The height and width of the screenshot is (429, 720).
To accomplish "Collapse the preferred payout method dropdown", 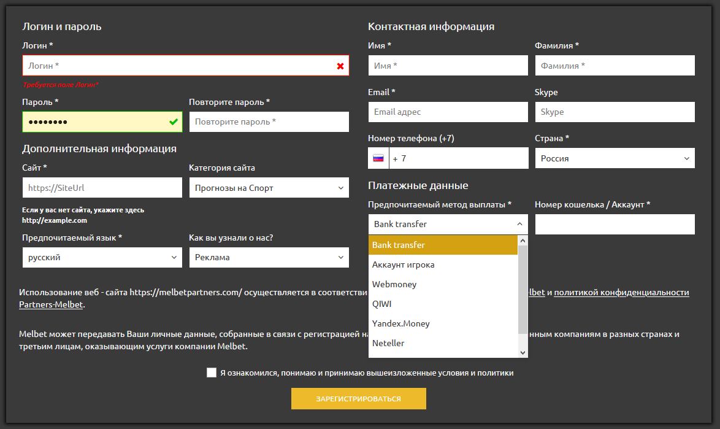I will pyautogui.click(x=448, y=224).
